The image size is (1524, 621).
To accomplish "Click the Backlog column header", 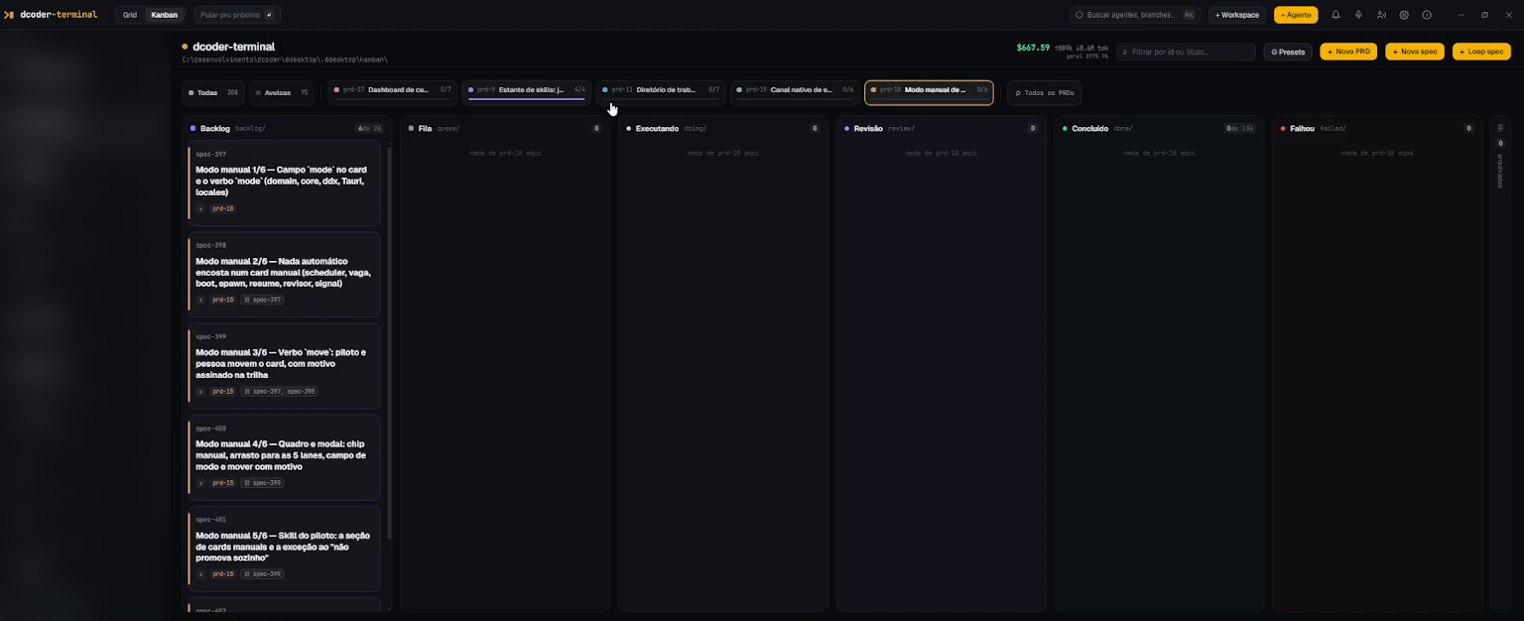I will 286,128.
